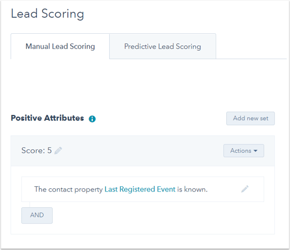The height and width of the screenshot is (250, 290).
Task: Add a condition with the AND button
Action: click(x=37, y=215)
